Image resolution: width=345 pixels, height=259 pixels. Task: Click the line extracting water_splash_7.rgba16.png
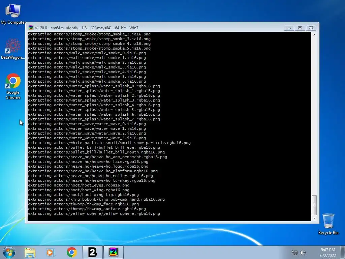pos(94,119)
